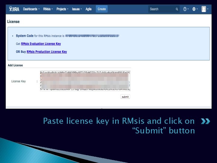Open the RMsis menu
This screenshot has height=163, width=217.
coord(48,9)
